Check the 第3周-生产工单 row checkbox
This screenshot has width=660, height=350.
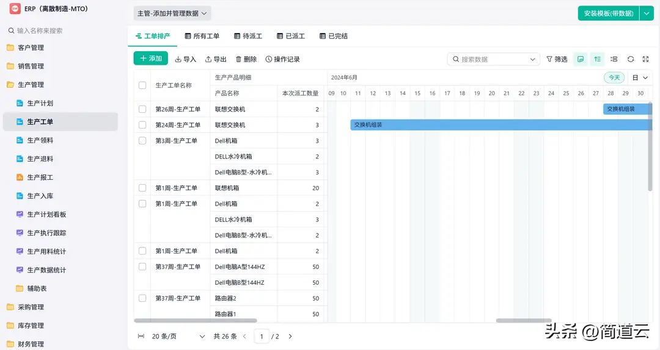(x=142, y=141)
